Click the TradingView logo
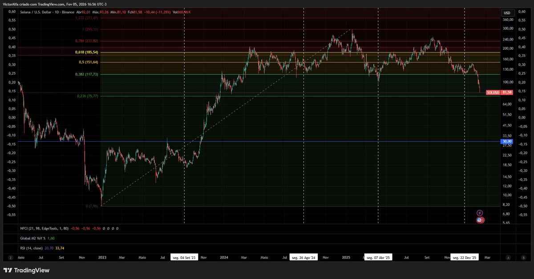The width and height of the screenshot is (534, 279). point(27,270)
